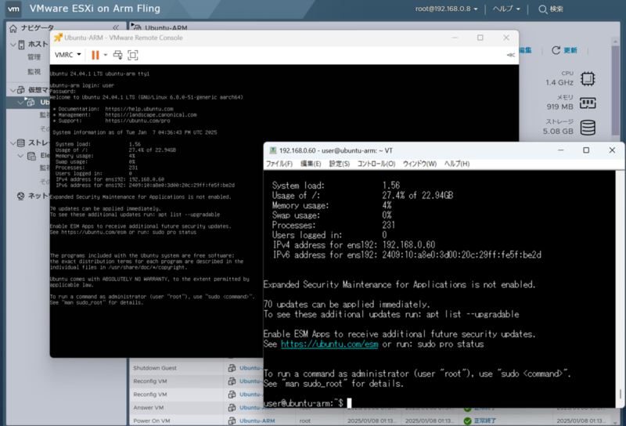The height and width of the screenshot is (426, 626).
Task: Toggle full screen icon in VMRC toolbar
Action: point(133,55)
